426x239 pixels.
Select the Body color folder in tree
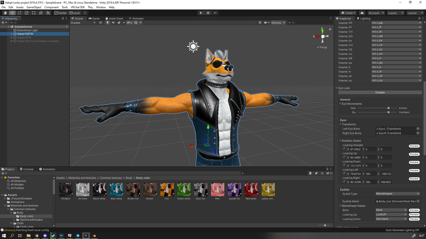26,216
